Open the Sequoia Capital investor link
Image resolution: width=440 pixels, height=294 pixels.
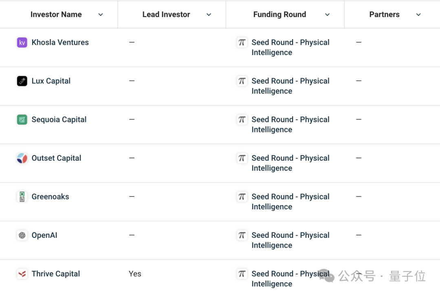(59, 120)
